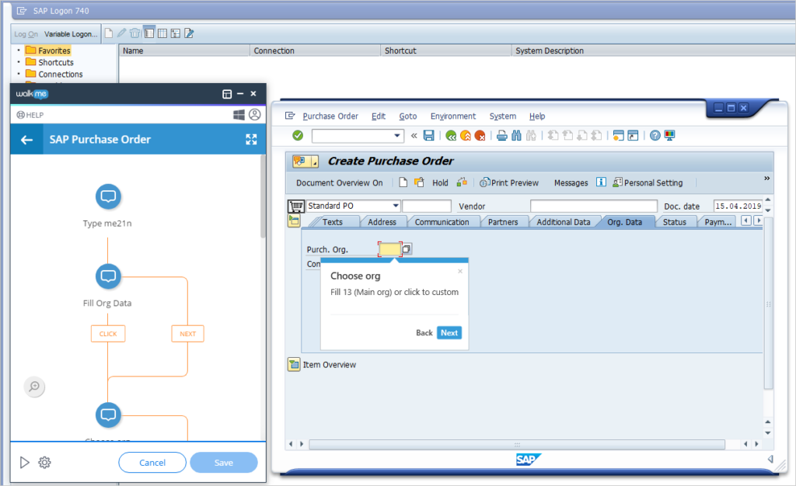The image size is (796, 486).
Task: Toggle Document Overview On
Action: pyautogui.click(x=341, y=182)
